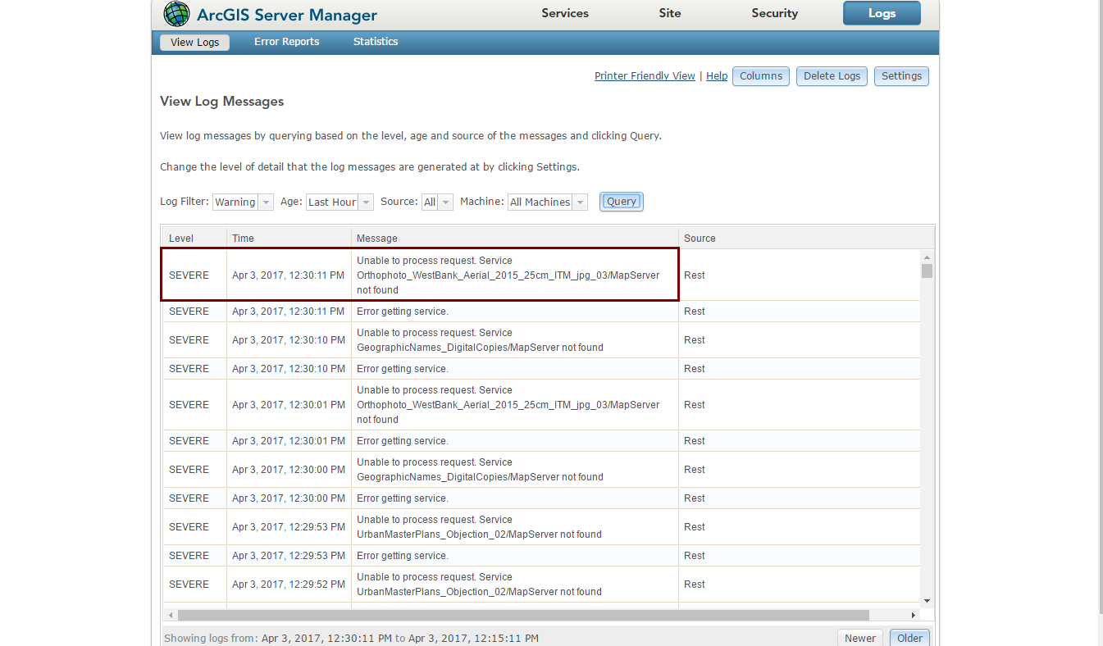This screenshot has height=646, width=1103.
Task: Go to the Site tab
Action: (x=670, y=13)
